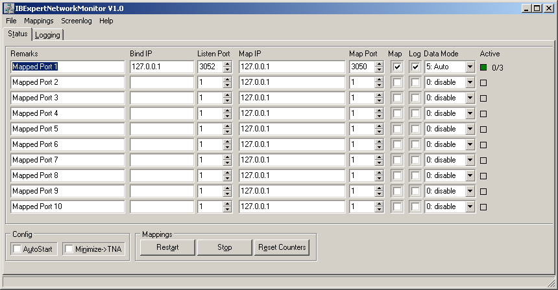Enable Log checkbox for Mapped Port 10

point(415,206)
